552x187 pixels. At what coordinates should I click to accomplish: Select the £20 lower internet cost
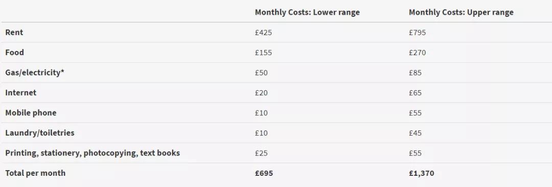[262, 93]
